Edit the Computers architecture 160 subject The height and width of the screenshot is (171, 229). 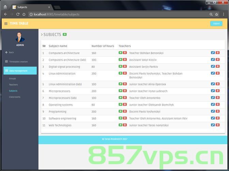click(x=213, y=53)
